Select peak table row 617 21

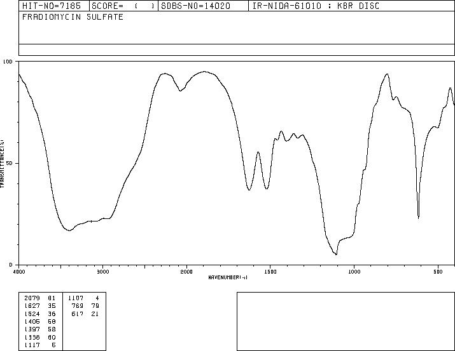[x=85, y=314]
